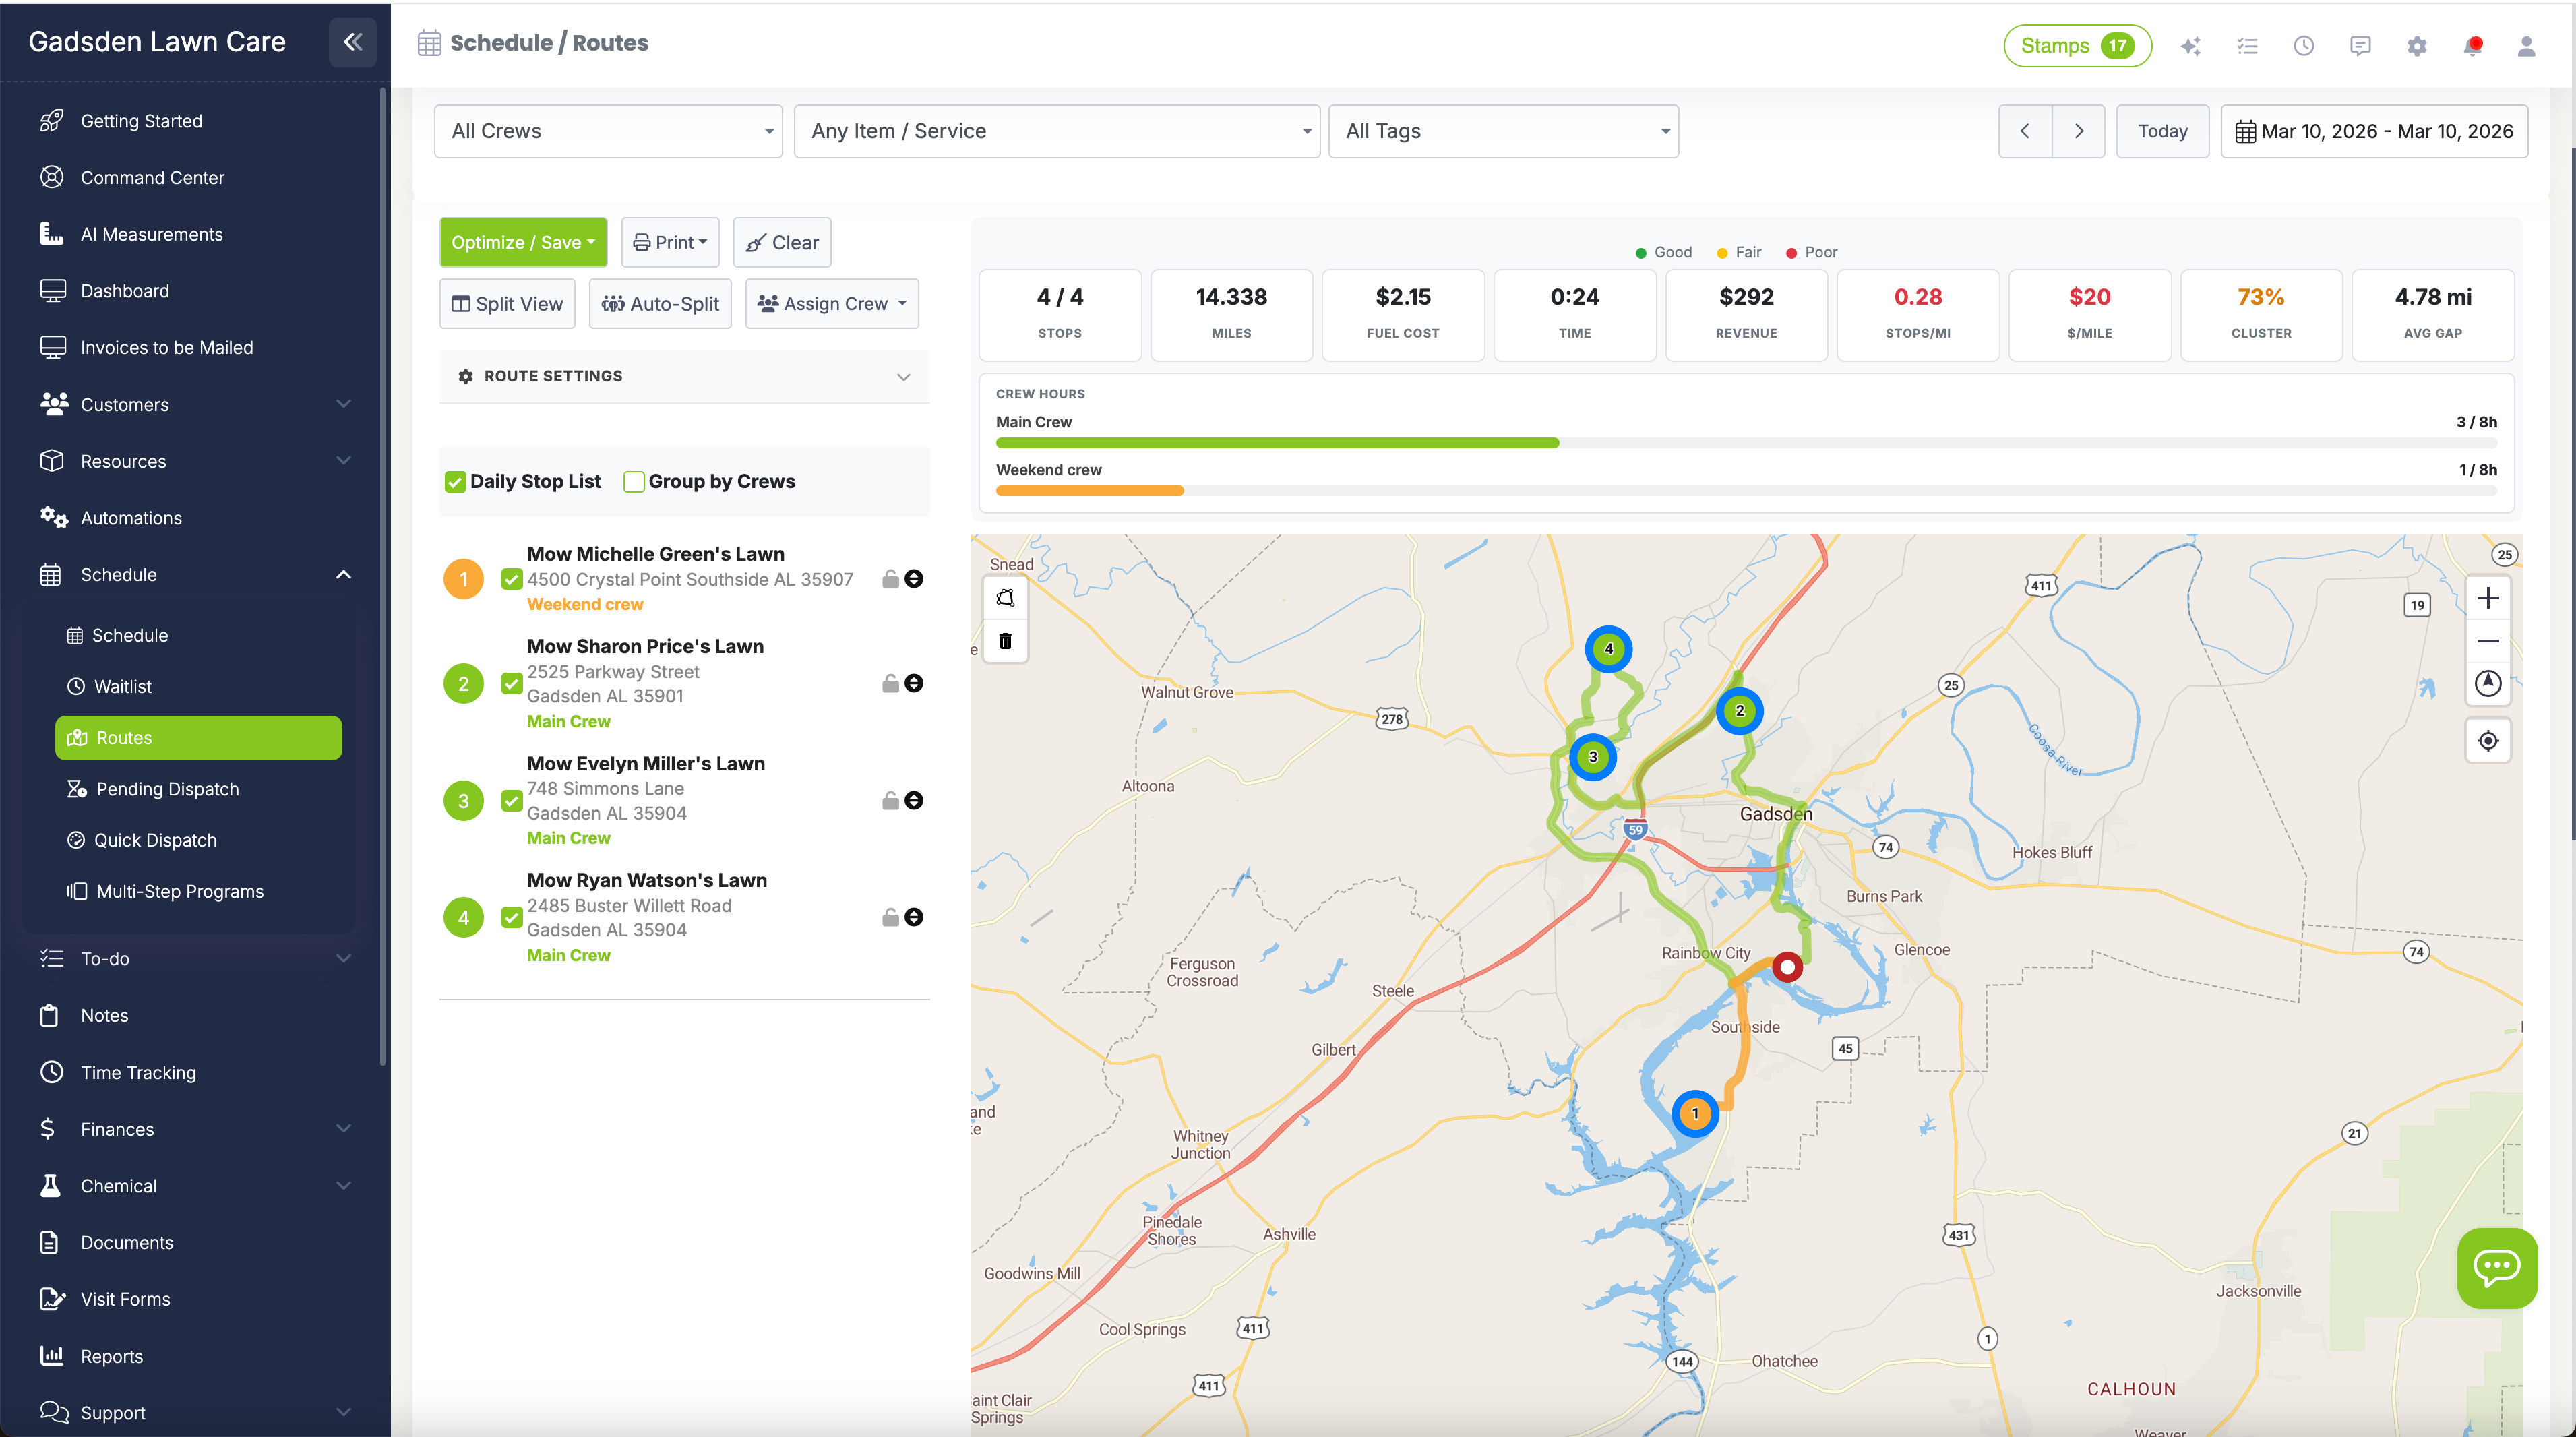Uncheck the Daily Stop List option
The image size is (2576, 1437).
[455, 481]
